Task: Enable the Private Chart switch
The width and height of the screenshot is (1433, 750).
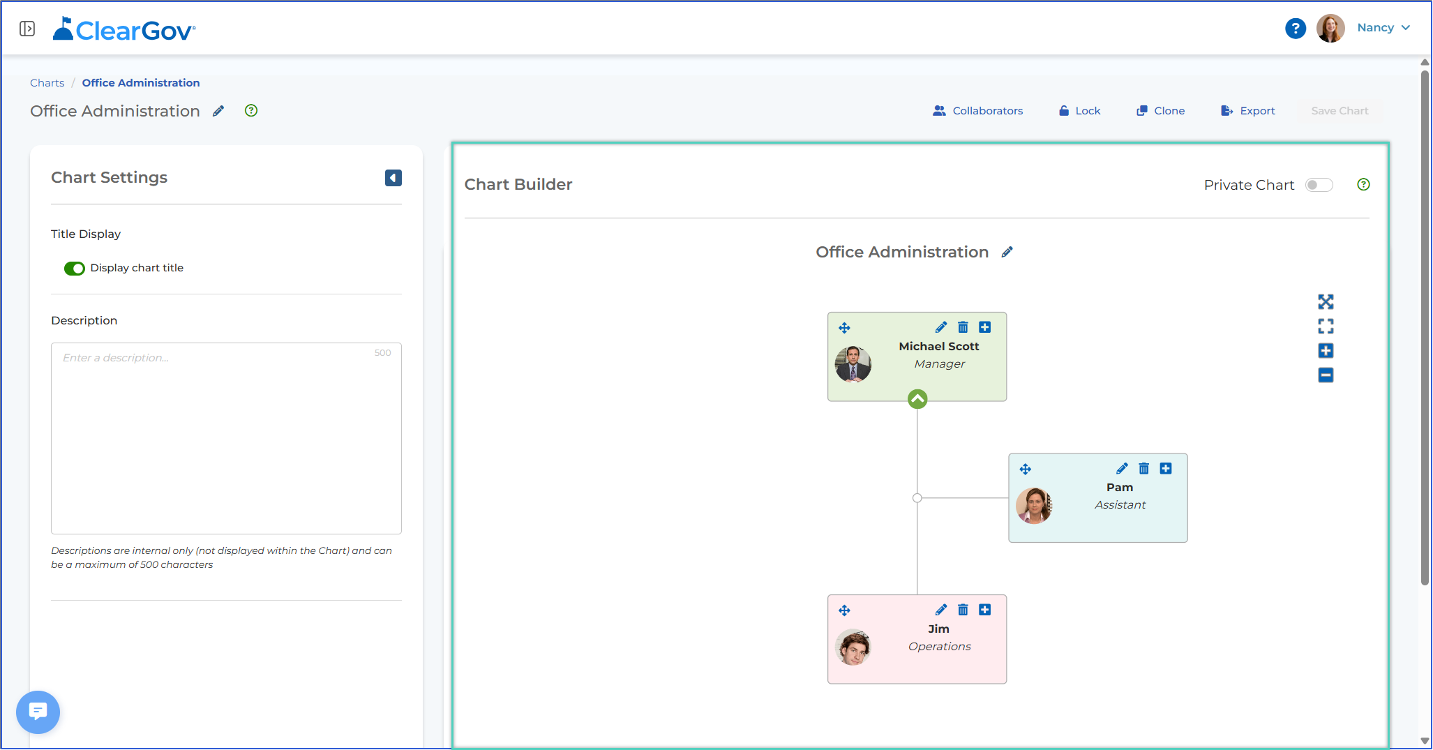Action: pyautogui.click(x=1319, y=185)
